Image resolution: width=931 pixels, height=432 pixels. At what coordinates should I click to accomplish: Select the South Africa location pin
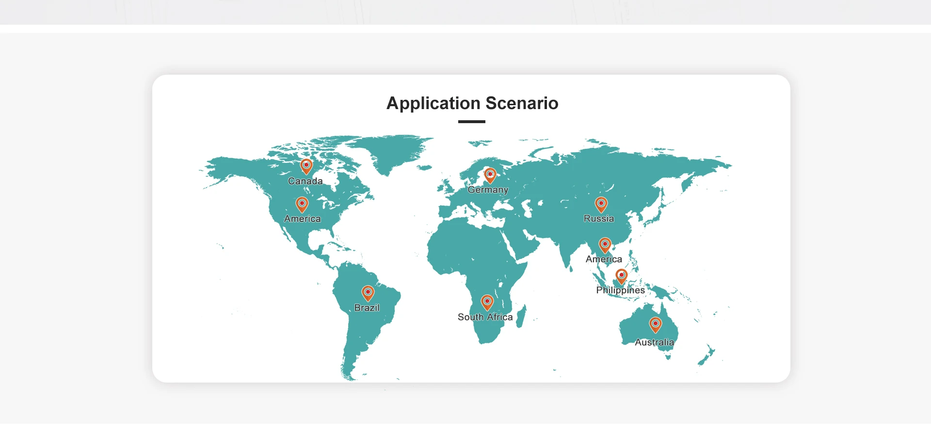[487, 302]
